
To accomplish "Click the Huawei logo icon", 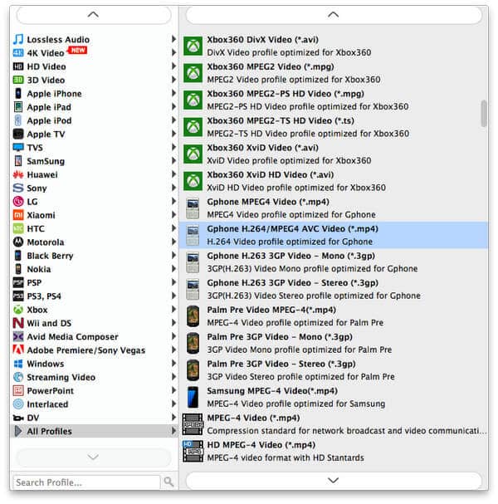I will [18, 174].
